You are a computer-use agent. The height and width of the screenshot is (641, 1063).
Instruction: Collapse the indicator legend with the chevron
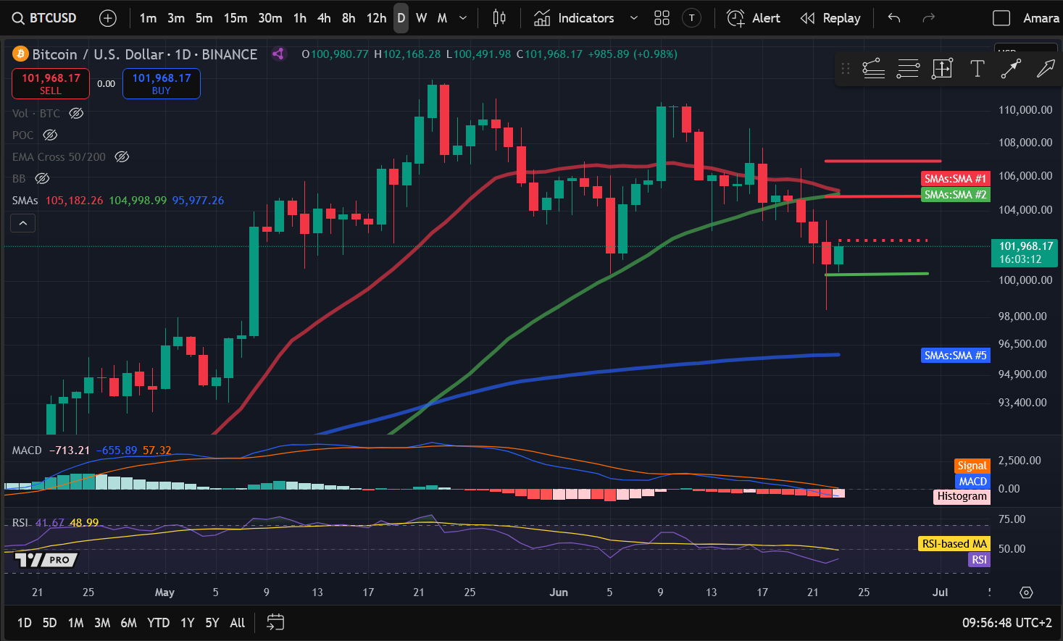pos(23,223)
